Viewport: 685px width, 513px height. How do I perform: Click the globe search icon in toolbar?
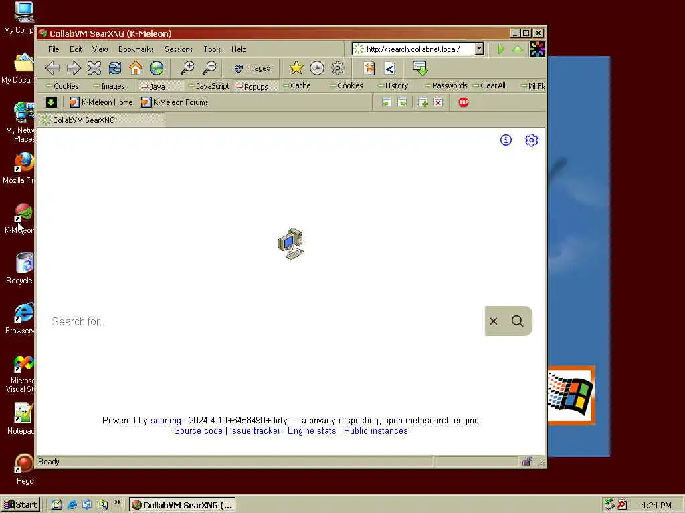[157, 68]
